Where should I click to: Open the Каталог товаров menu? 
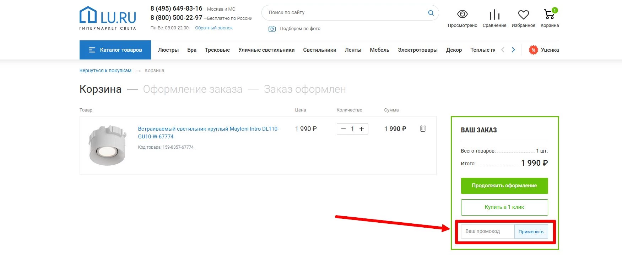point(115,50)
